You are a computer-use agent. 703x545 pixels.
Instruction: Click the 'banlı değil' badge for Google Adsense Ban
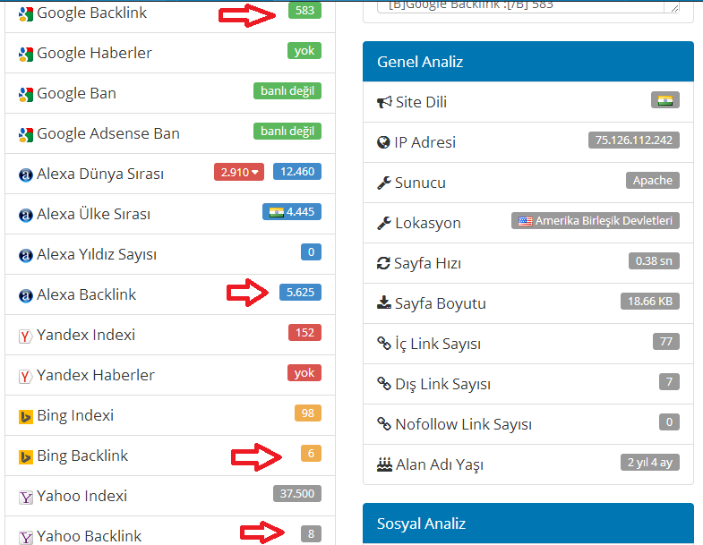(287, 132)
